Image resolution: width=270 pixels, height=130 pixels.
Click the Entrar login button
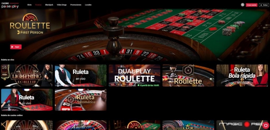pyautogui.click(x=264, y=5)
